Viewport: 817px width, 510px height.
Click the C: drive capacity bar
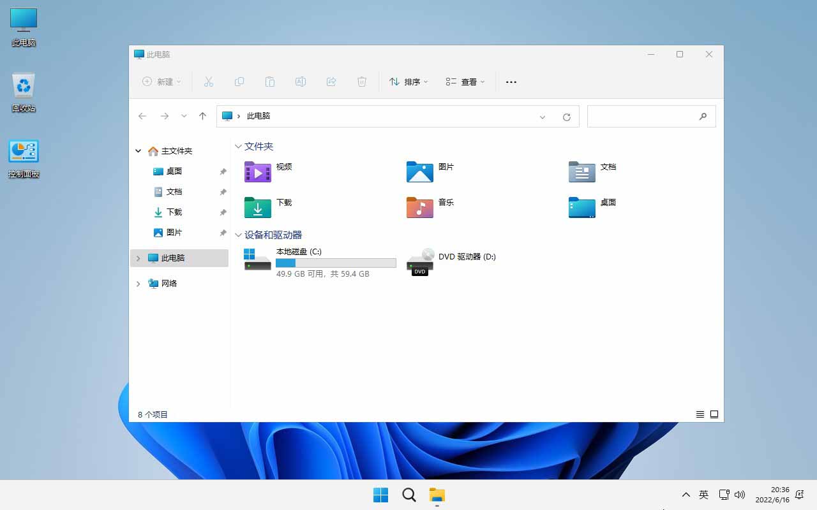(x=336, y=263)
